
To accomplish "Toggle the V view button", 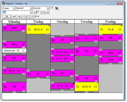I will (41, 12).
